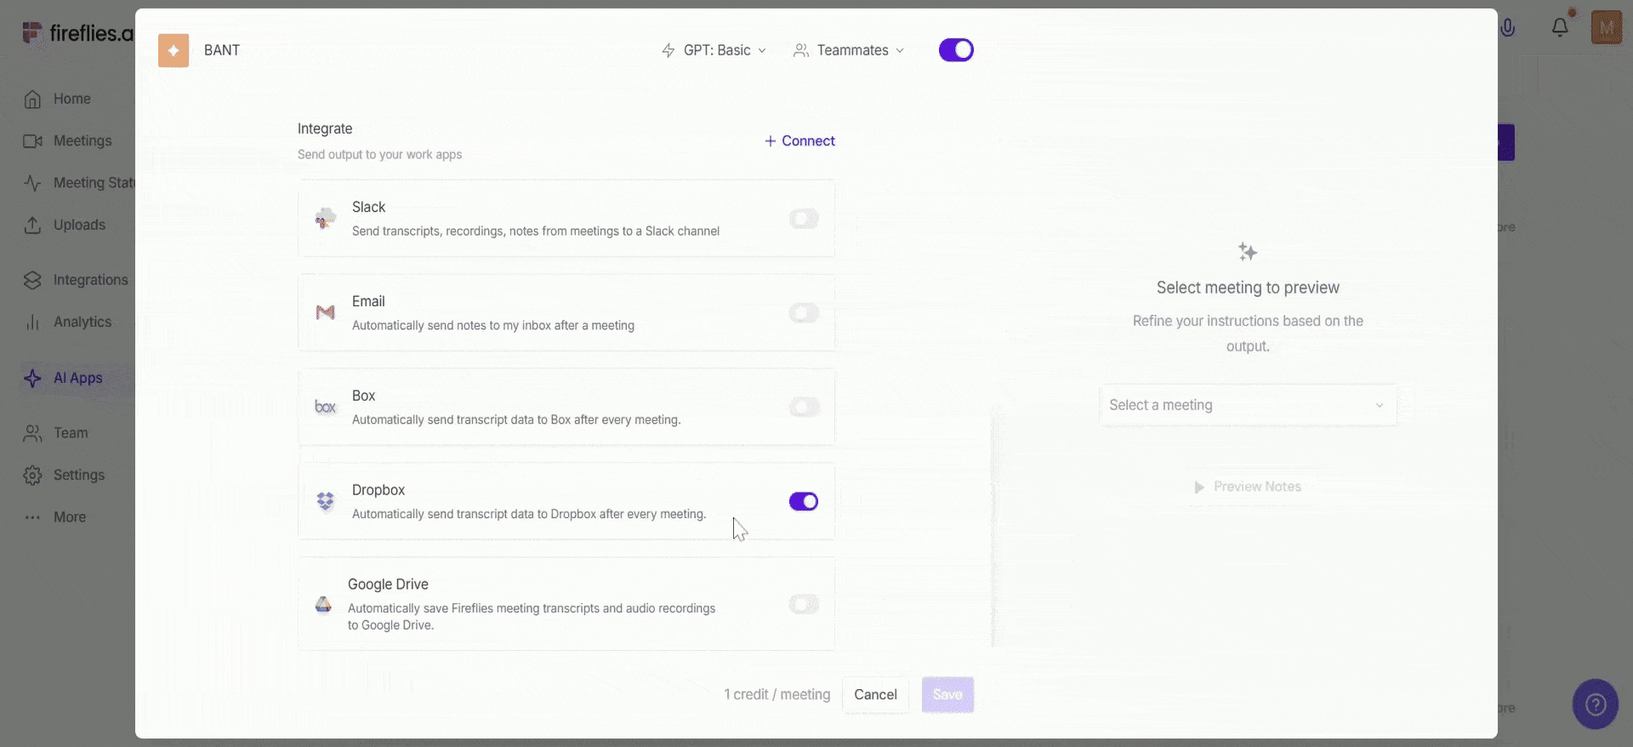Click the Home icon in sidebar
The width and height of the screenshot is (1633, 747).
pyautogui.click(x=32, y=100)
